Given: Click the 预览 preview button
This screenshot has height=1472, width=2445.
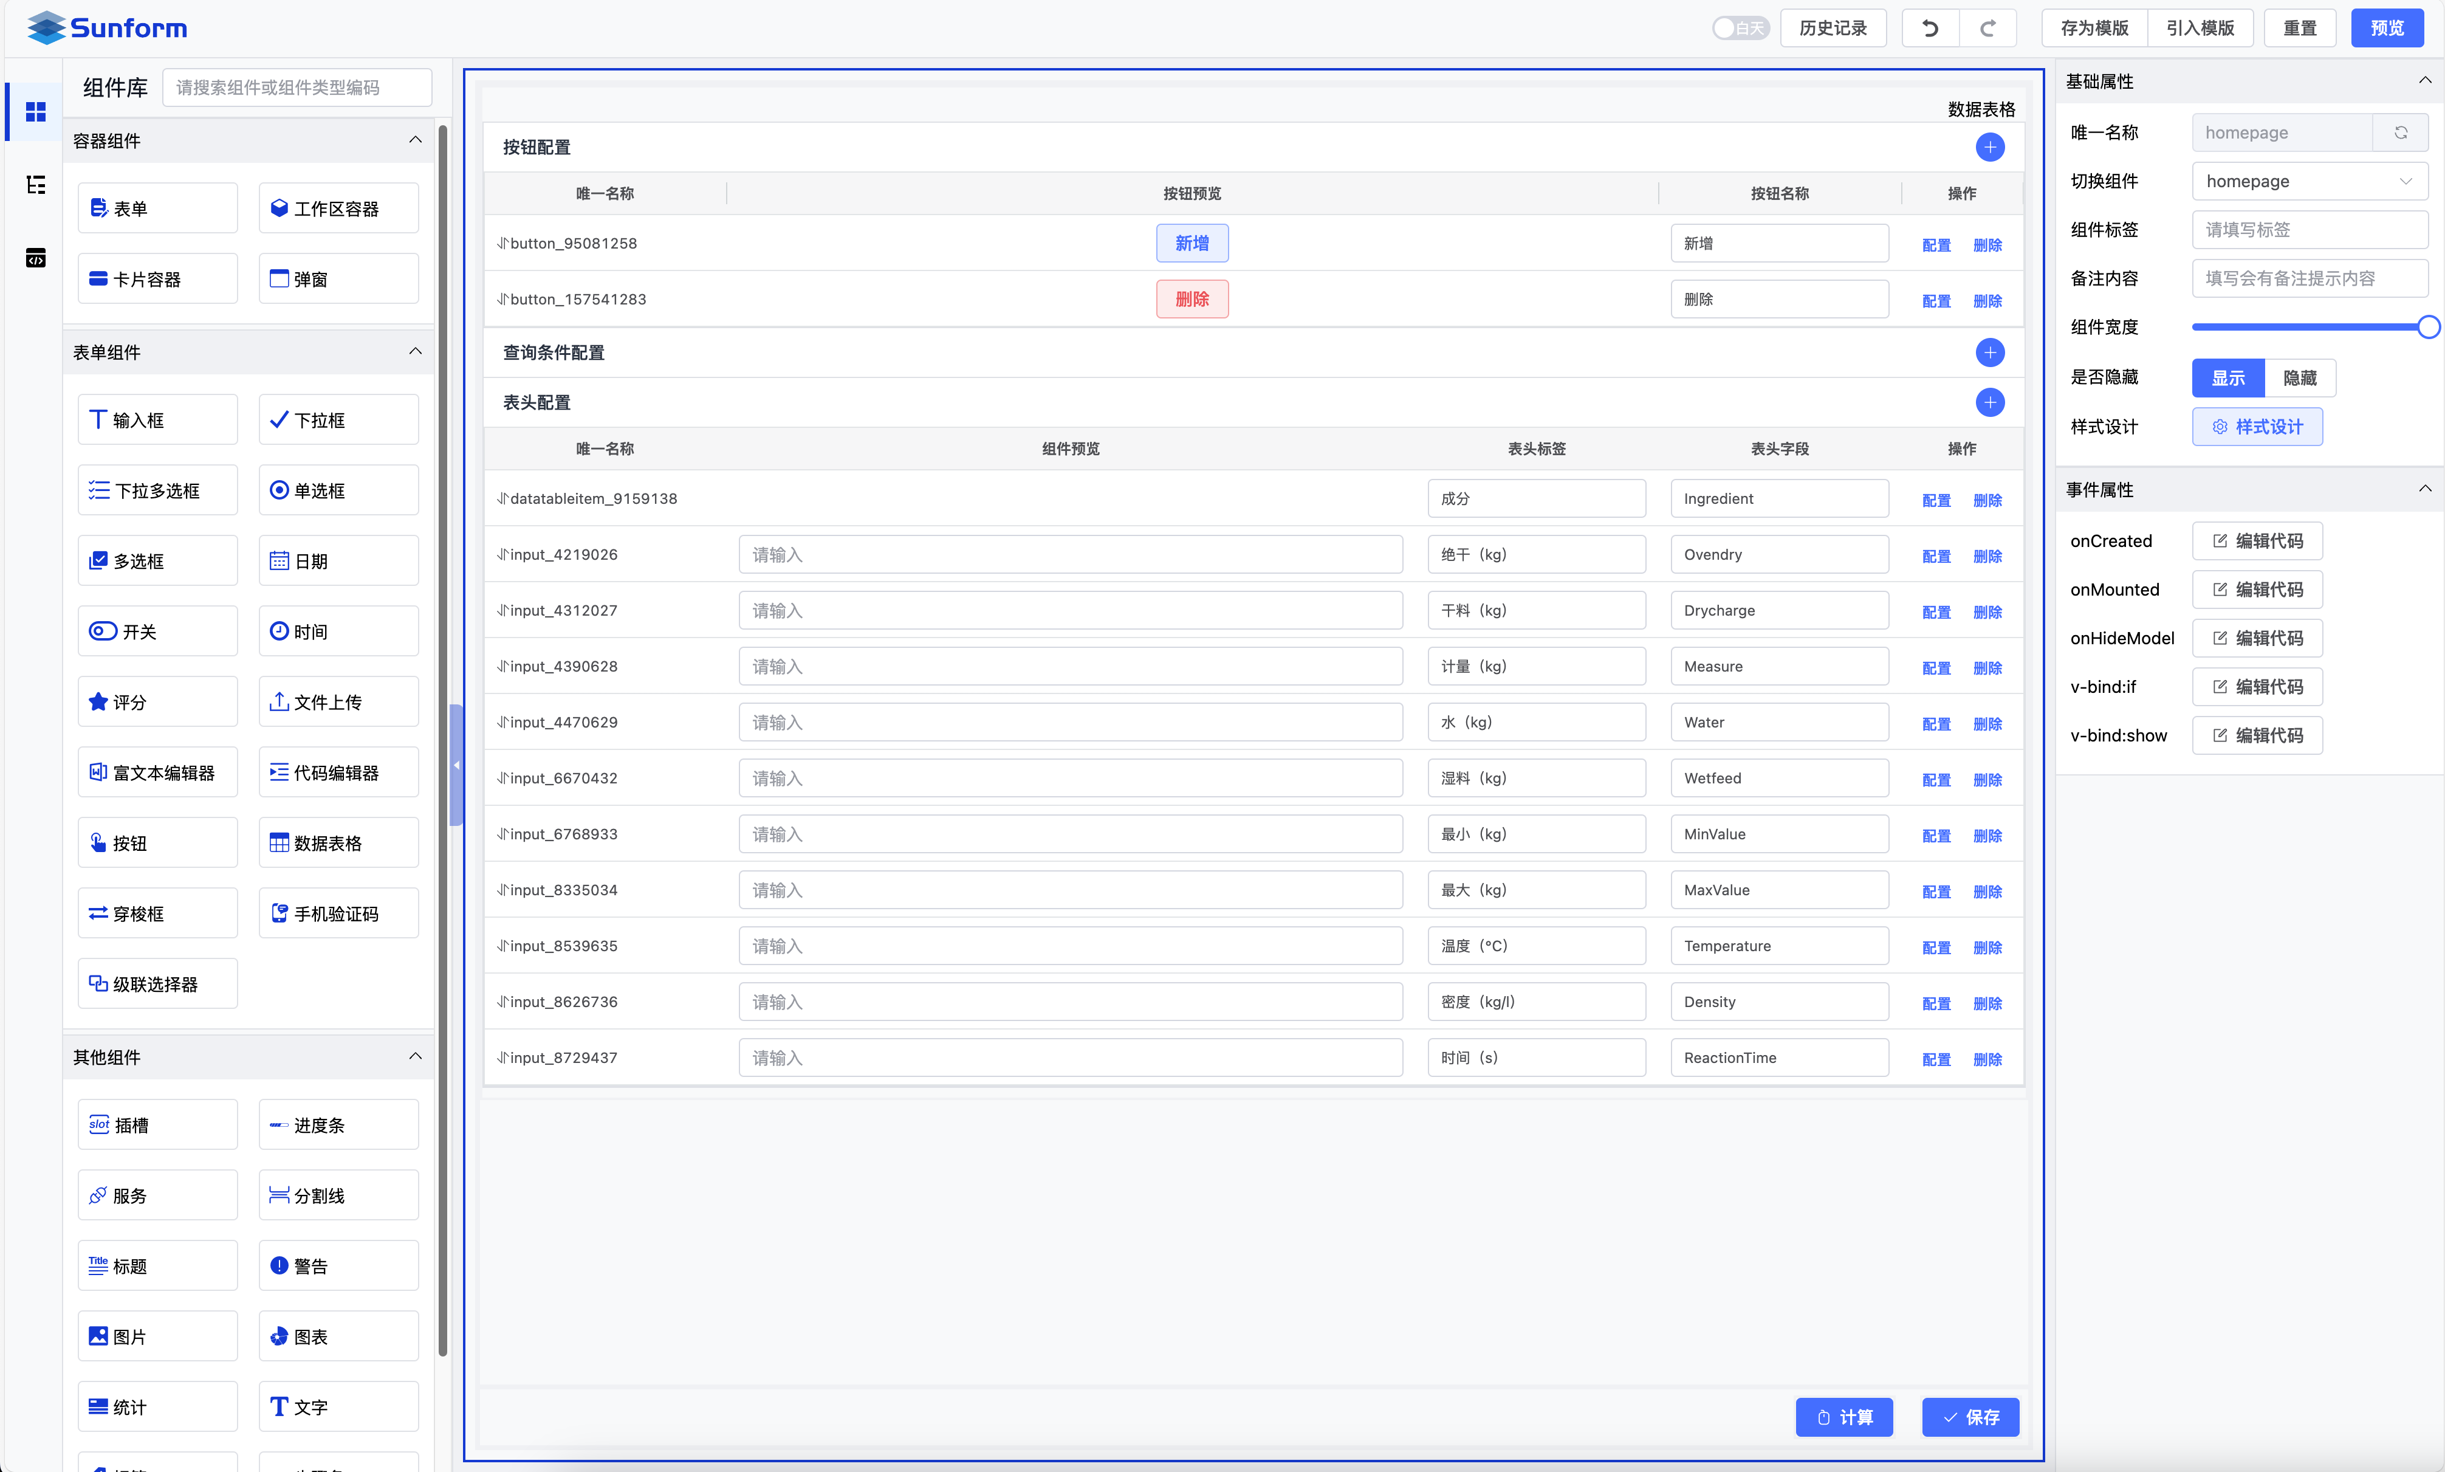Looking at the screenshot, I should coord(2387,28).
